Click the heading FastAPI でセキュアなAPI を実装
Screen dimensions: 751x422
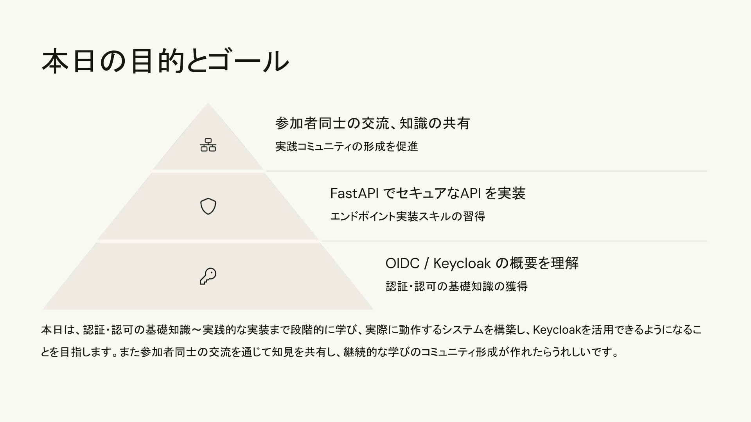coord(428,193)
